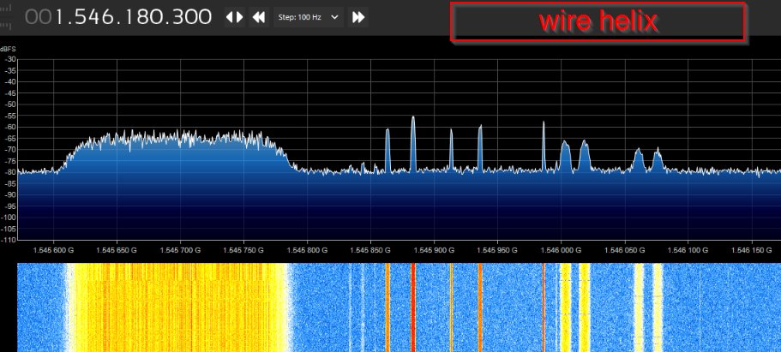Click the leading greyed 00 frequency digits
Screen dimensions: 781x352
click(39, 17)
